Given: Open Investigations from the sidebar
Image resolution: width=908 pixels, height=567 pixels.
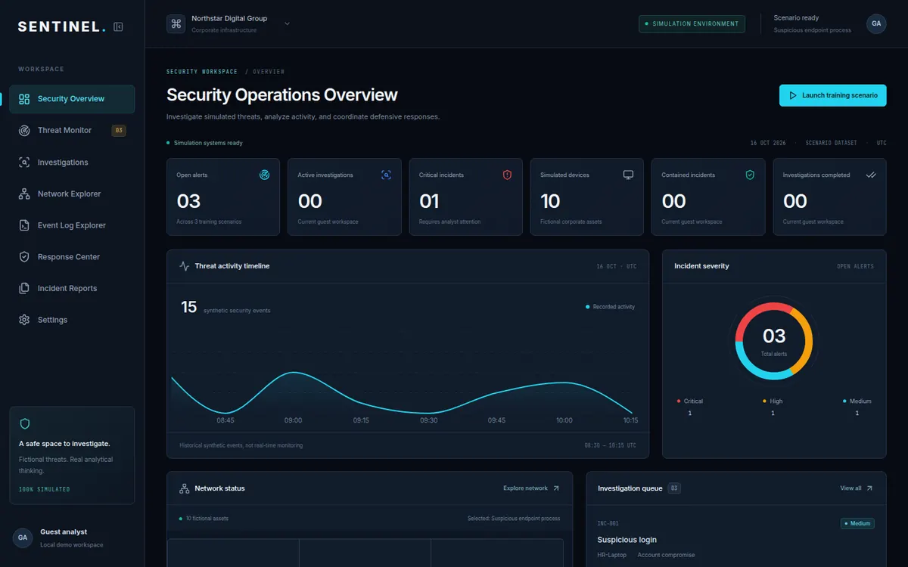Looking at the screenshot, I should pyautogui.click(x=72, y=163).
